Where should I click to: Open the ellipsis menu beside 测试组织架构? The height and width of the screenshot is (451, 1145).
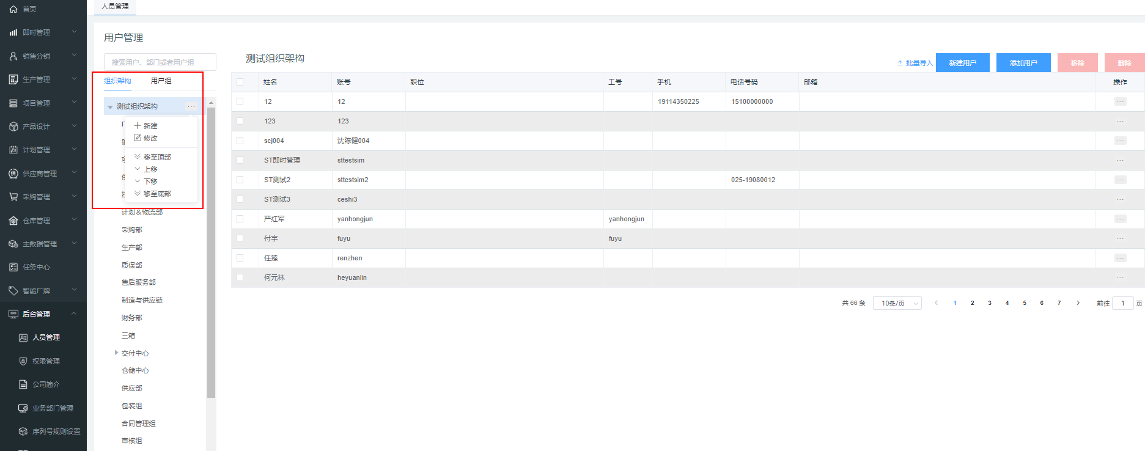point(191,106)
